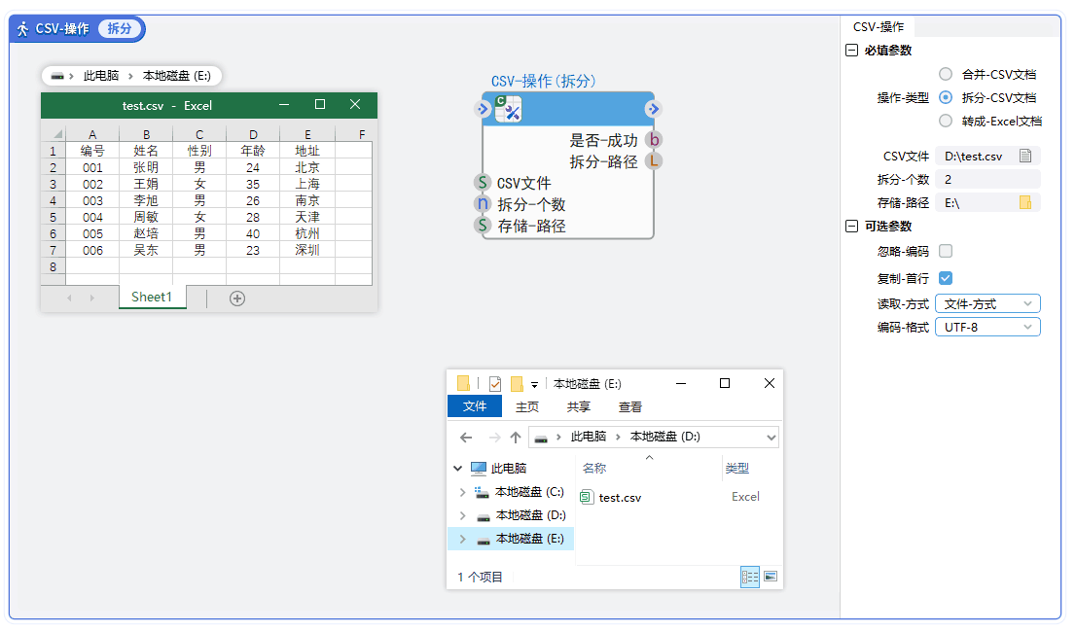Screen dimensions: 1076x632
Task: Open the 查看 tab in file explorer
Action: pyautogui.click(x=629, y=407)
